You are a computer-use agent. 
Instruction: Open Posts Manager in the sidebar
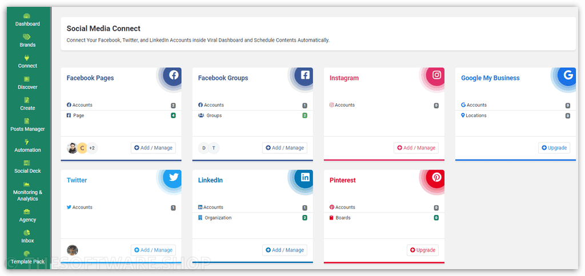(27, 125)
